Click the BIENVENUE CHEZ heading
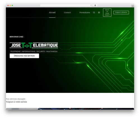140x118 pixels. coord(17,37)
